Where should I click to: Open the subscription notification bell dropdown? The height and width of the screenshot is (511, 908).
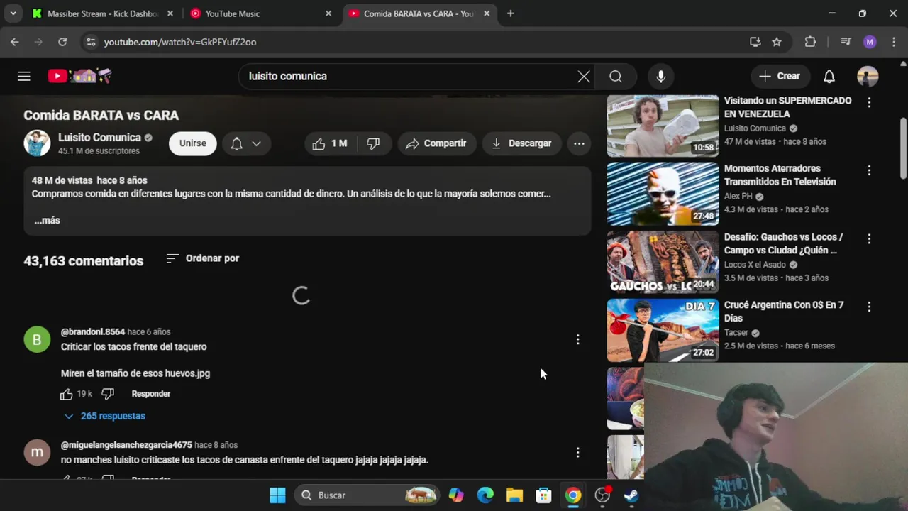coord(246,143)
